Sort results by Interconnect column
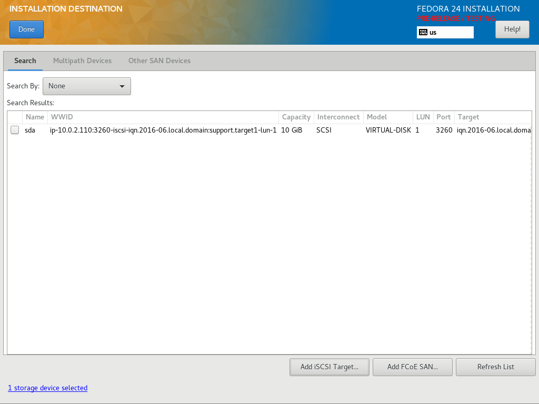The height and width of the screenshot is (404, 539). 338,117
